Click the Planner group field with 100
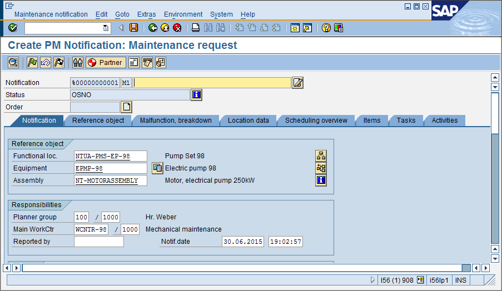This screenshot has height=291, width=502. click(81, 217)
